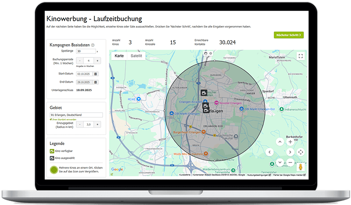
Task: Switch map to Karte view
Action: coord(119,56)
